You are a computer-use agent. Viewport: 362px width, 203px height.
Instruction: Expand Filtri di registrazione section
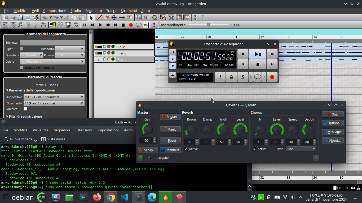[24, 116]
